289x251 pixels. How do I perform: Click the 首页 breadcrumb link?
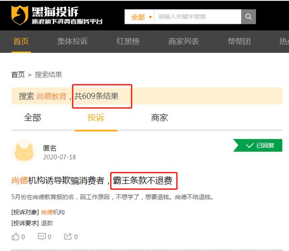pos(18,75)
